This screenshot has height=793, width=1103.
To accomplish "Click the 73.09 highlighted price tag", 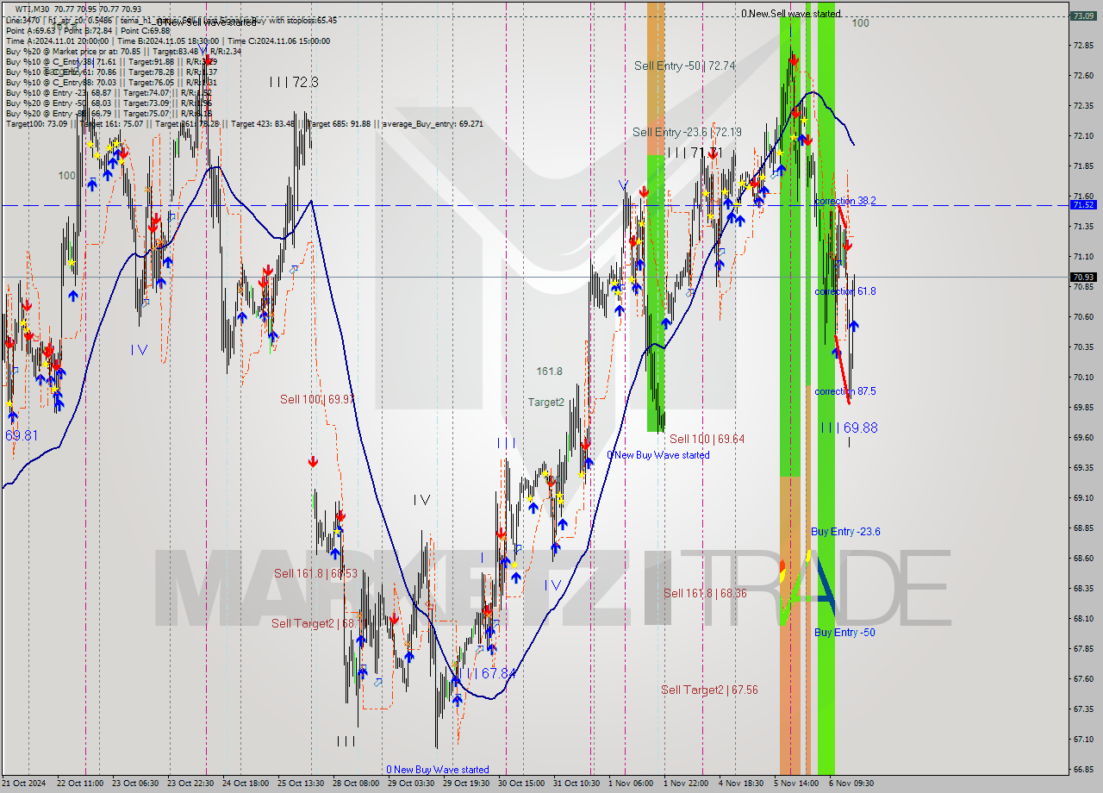I will (1082, 16).
